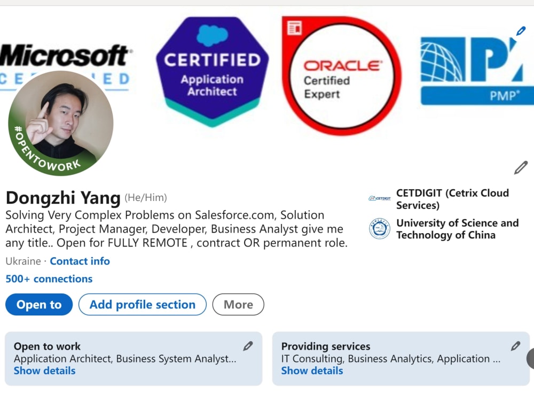This screenshot has height=401, width=534.
Task: Open Contact info link
Action: click(x=80, y=261)
